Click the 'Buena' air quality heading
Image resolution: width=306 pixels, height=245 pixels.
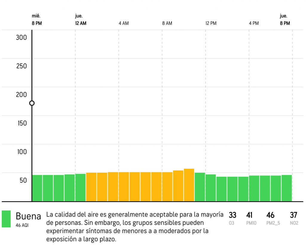[x=28, y=216]
